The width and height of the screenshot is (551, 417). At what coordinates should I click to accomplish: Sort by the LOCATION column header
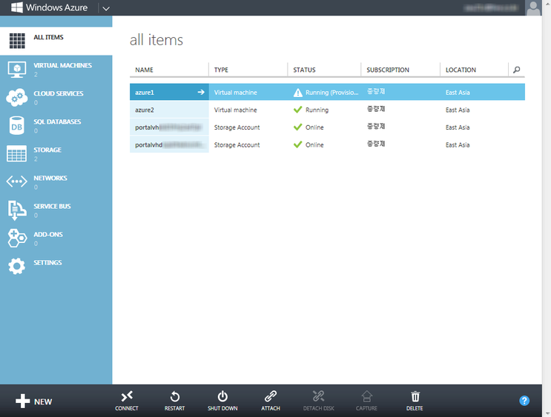[x=461, y=70]
